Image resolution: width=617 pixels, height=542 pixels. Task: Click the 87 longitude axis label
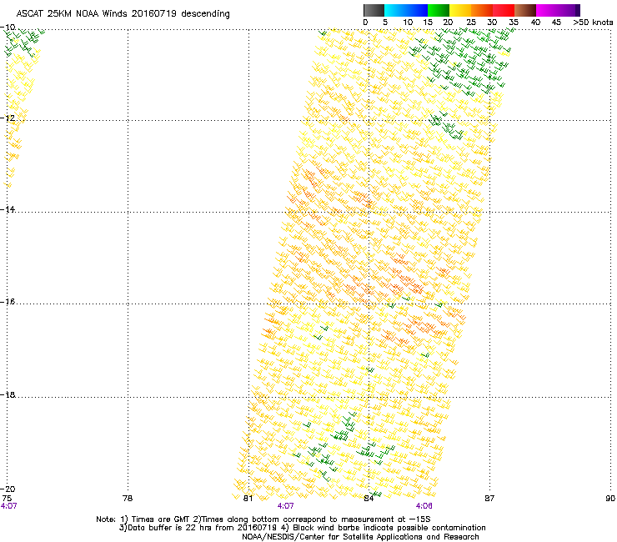[x=489, y=499]
